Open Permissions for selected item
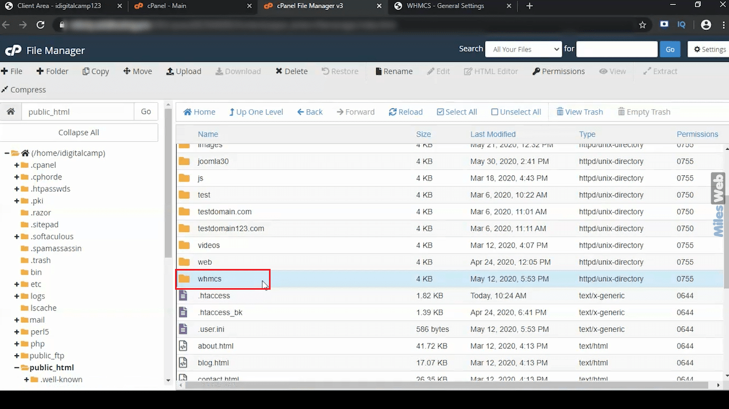 558,71
